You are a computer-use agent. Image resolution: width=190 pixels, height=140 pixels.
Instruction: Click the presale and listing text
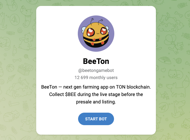(x=96, y=102)
